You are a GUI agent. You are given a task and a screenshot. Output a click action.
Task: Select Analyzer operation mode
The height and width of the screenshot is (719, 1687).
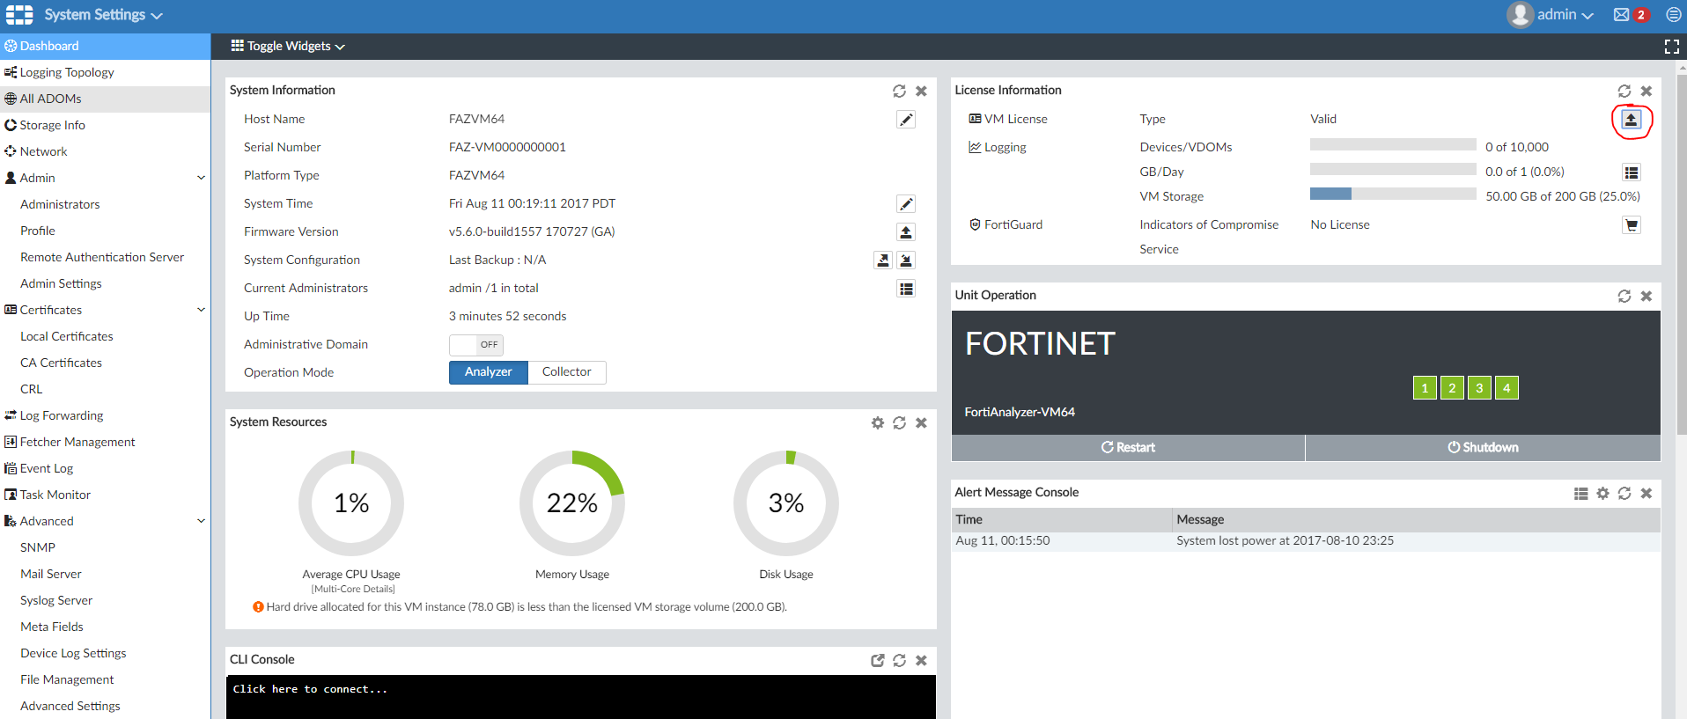pyautogui.click(x=489, y=372)
